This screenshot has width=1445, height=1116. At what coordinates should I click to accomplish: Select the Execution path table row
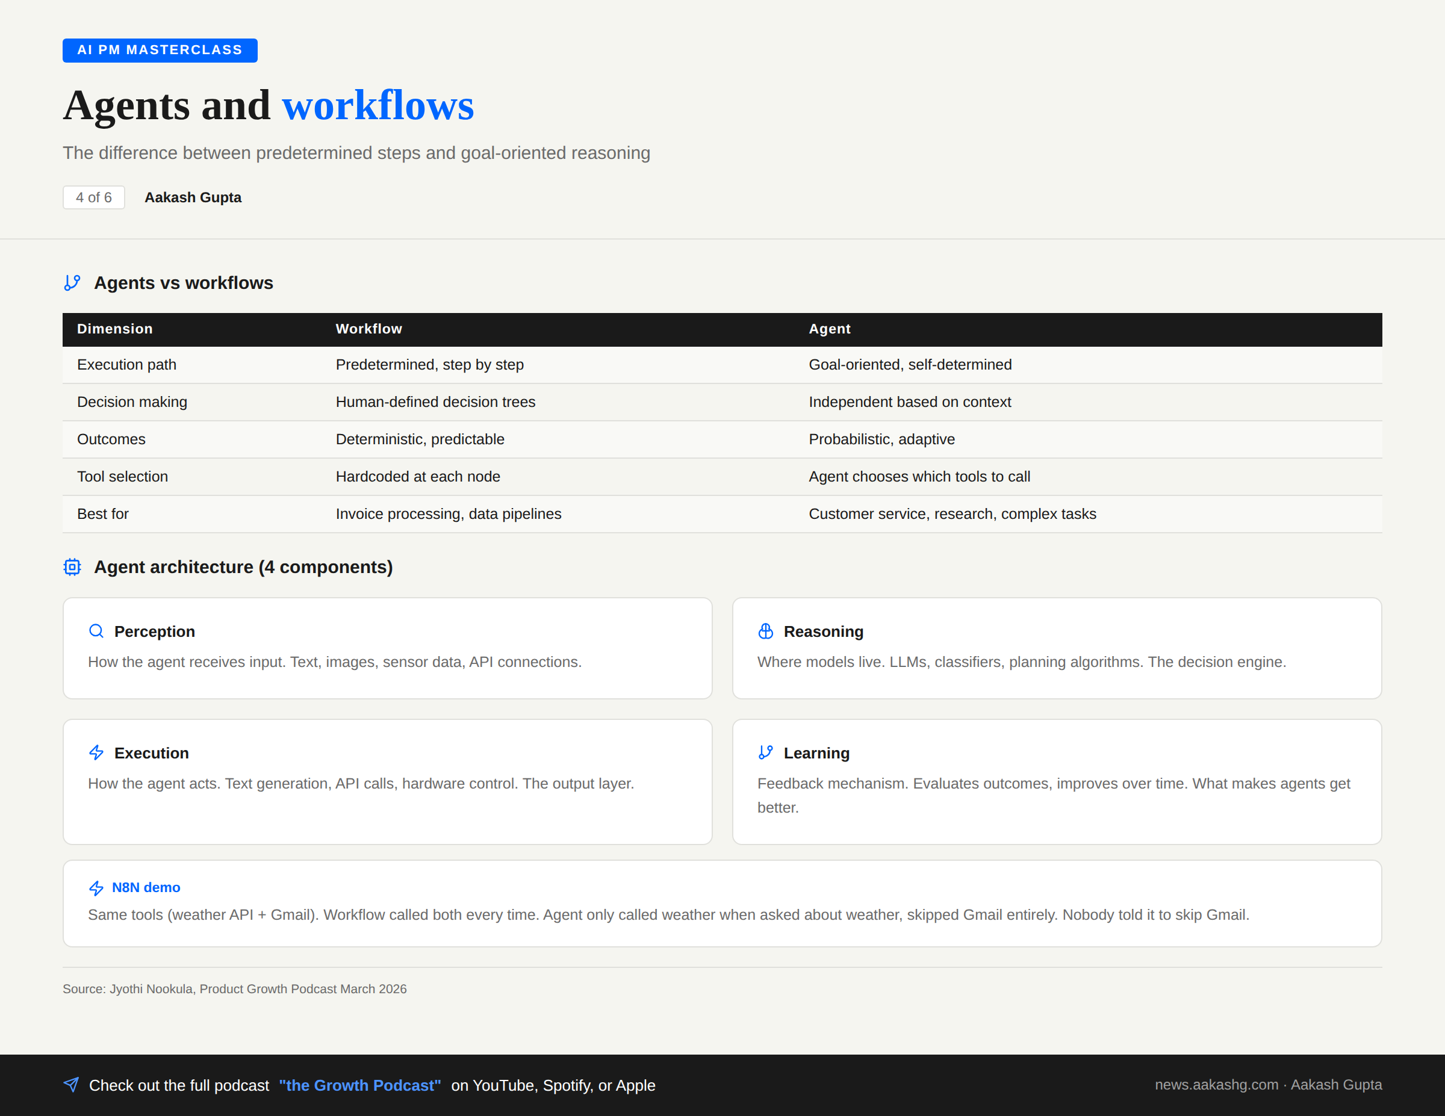pos(127,365)
